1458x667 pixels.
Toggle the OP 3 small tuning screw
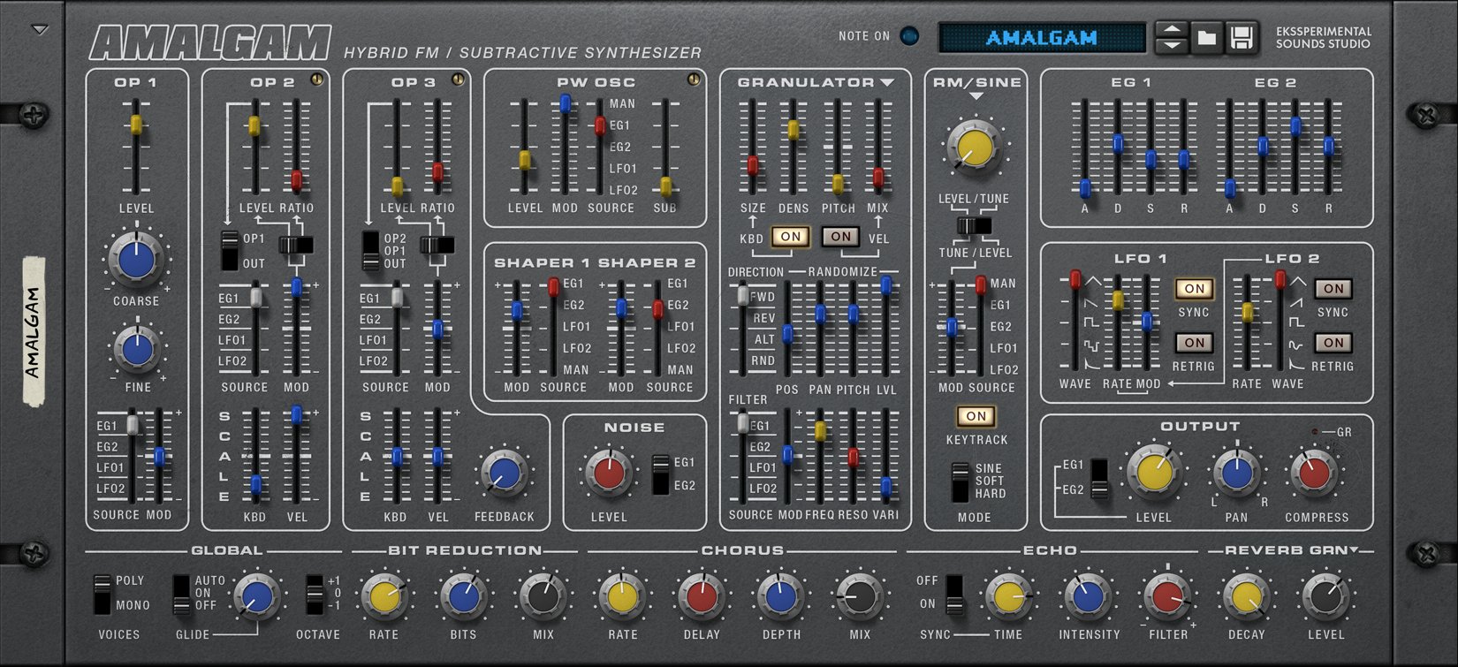[458, 80]
